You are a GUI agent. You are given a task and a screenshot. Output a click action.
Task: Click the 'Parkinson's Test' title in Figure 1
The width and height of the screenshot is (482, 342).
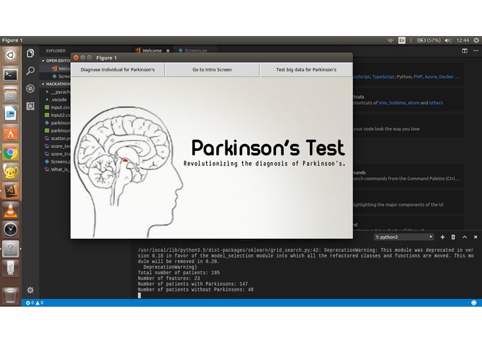click(x=268, y=147)
